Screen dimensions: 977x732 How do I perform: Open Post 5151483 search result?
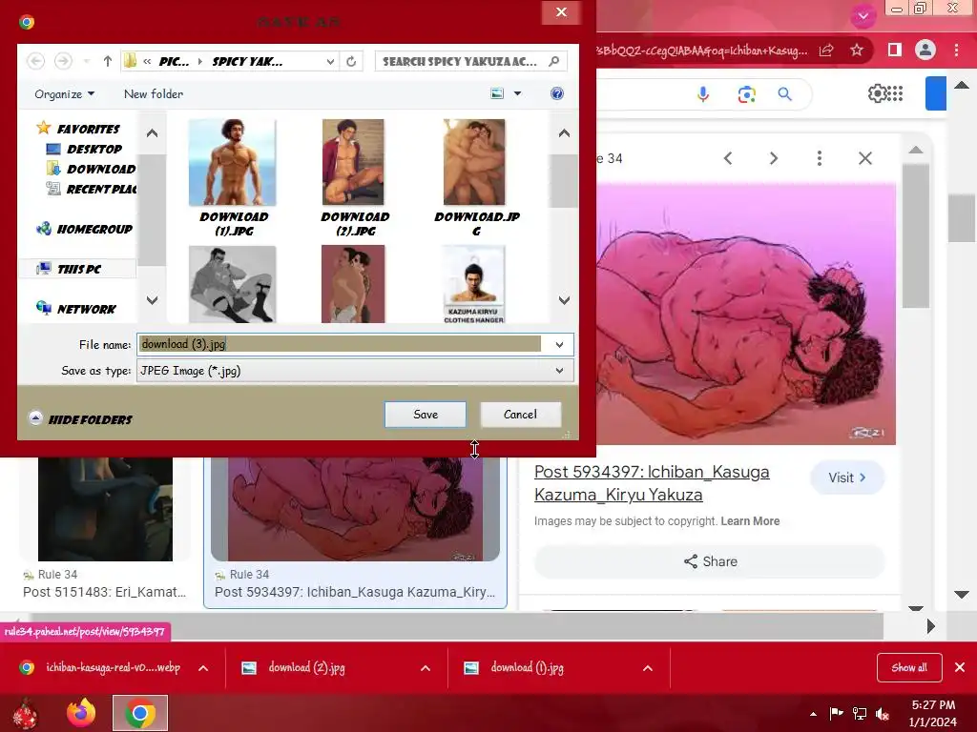pyautogui.click(x=105, y=592)
